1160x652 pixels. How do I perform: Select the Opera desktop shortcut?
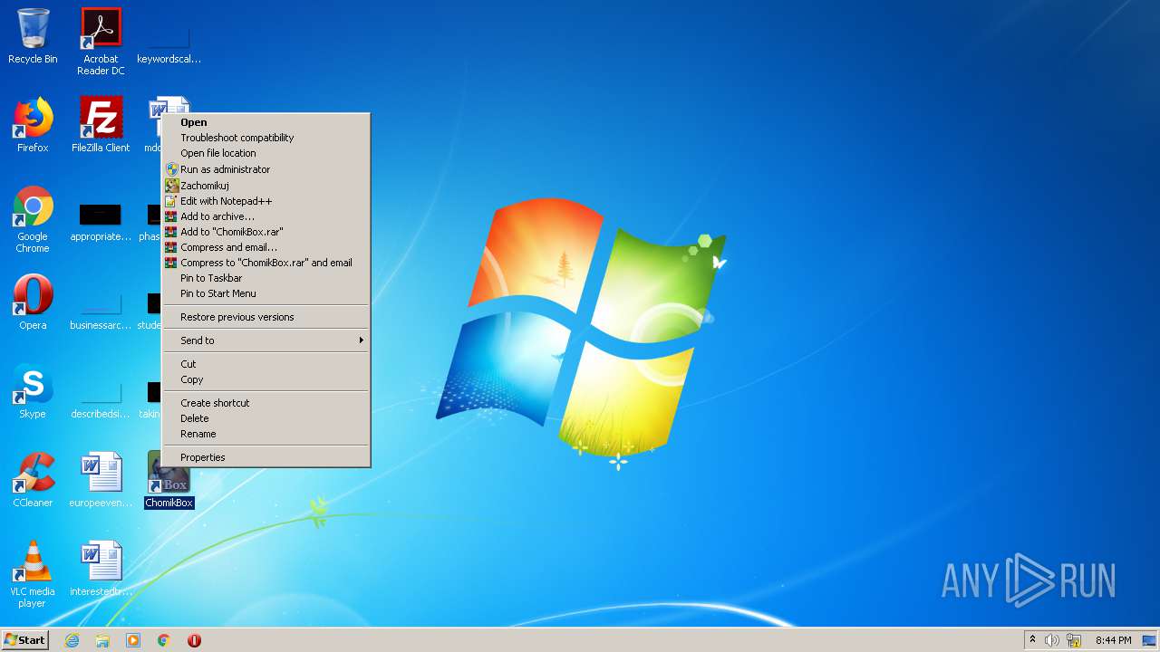tap(33, 302)
